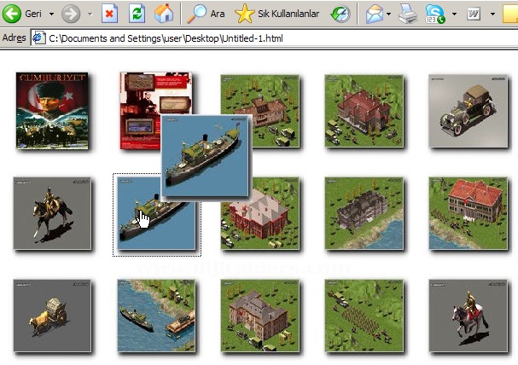Image resolution: width=518 pixels, height=365 pixels.
Task: Open the forward history dropdown arrow
Action: (90, 14)
